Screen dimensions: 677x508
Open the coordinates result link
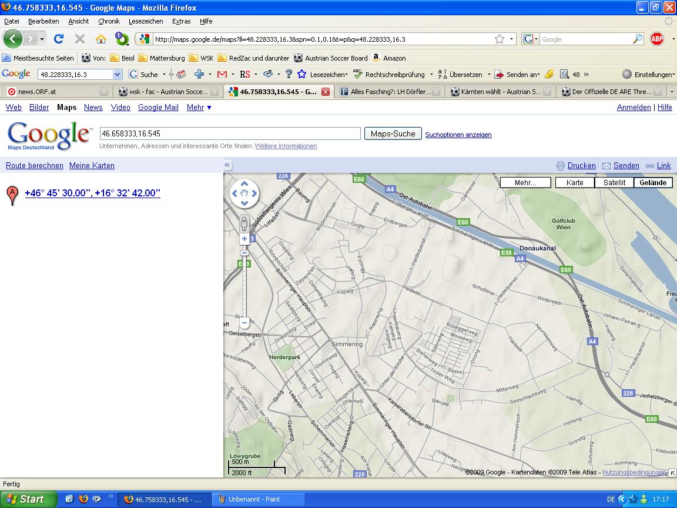[x=92, y=193]
